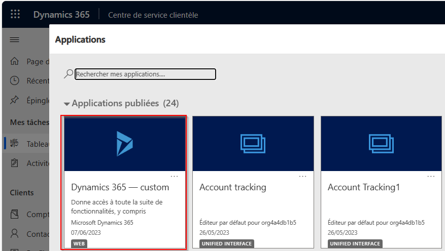Screen dimensions: 445x251
Task: Open the Activités clipboard icon
Action: 14,163
